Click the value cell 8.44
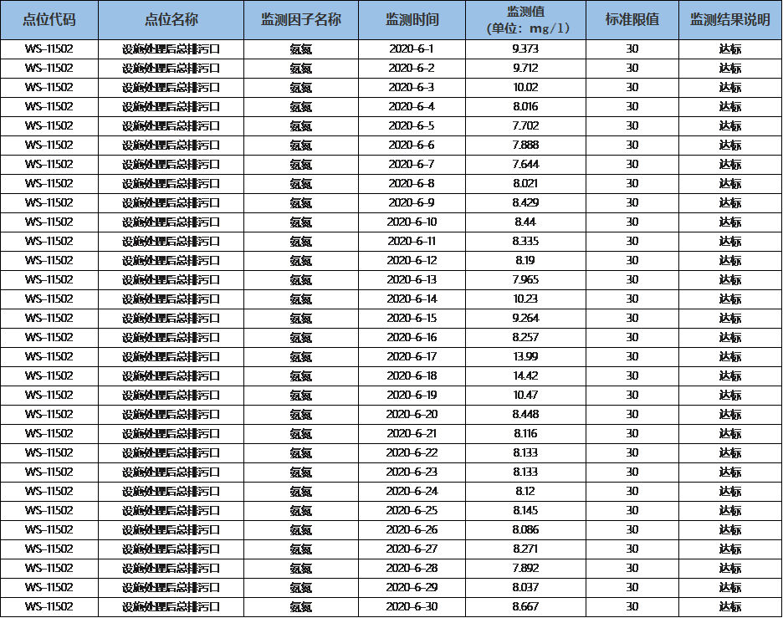Viewport: 783px width, 618px height. coord(526,222)
